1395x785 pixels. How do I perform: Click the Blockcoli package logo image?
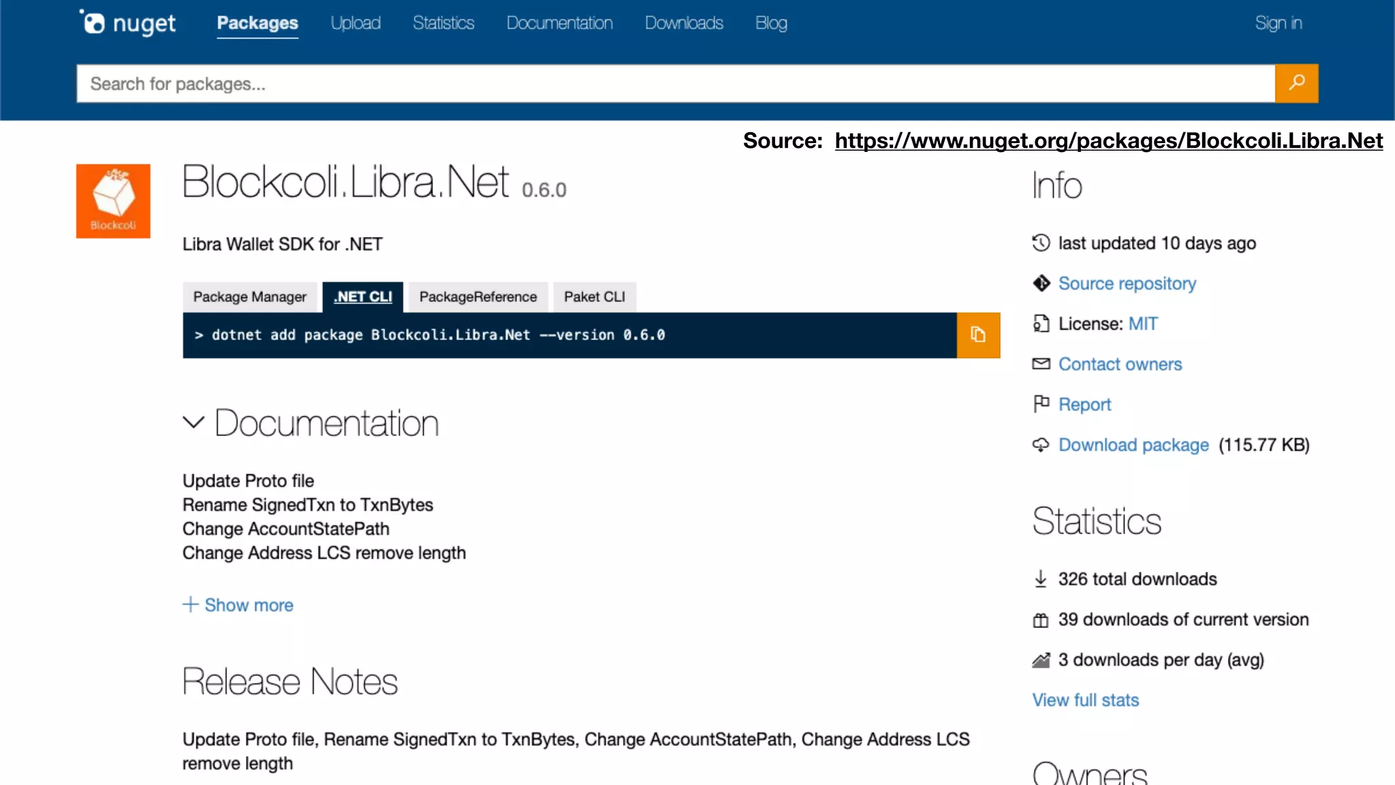click(113, 201)
